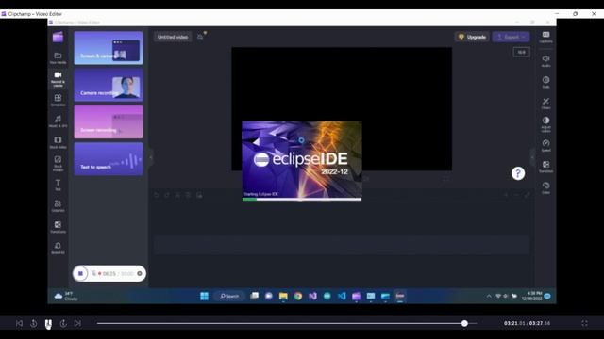Toggle fullscreen preview under the video

click(x=445, y=179)
